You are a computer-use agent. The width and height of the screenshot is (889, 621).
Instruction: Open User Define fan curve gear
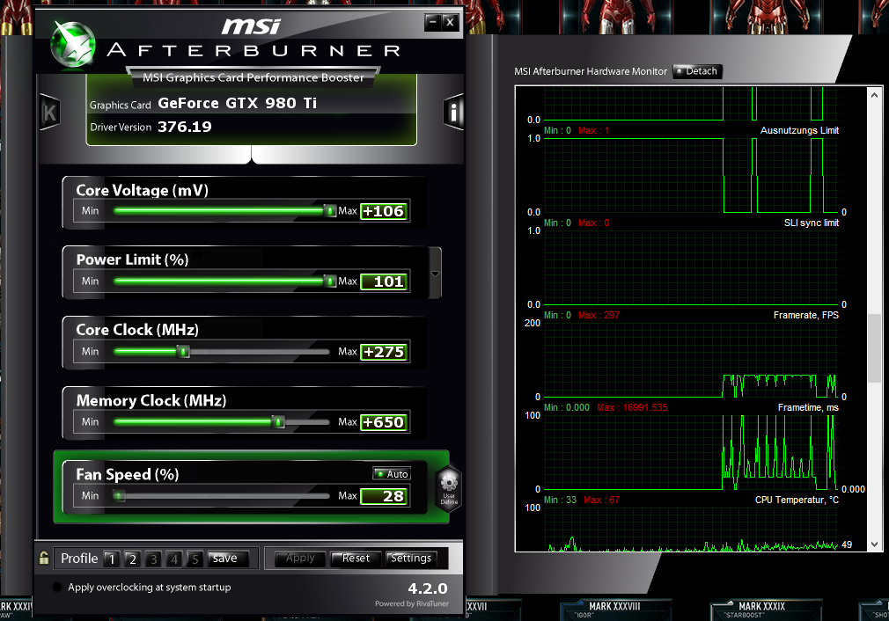[x=449, y=488]
